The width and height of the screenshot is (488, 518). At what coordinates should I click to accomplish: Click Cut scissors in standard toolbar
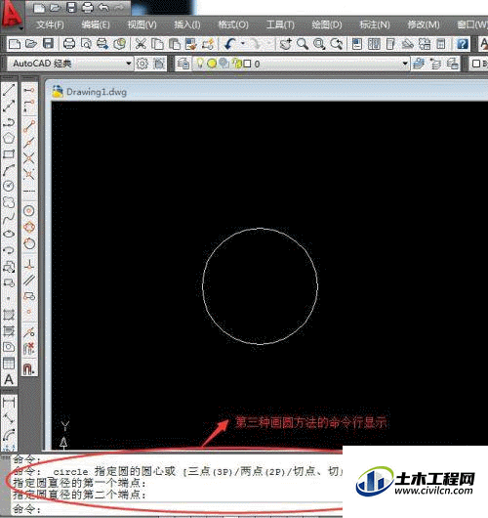click(x=141, y=44)
